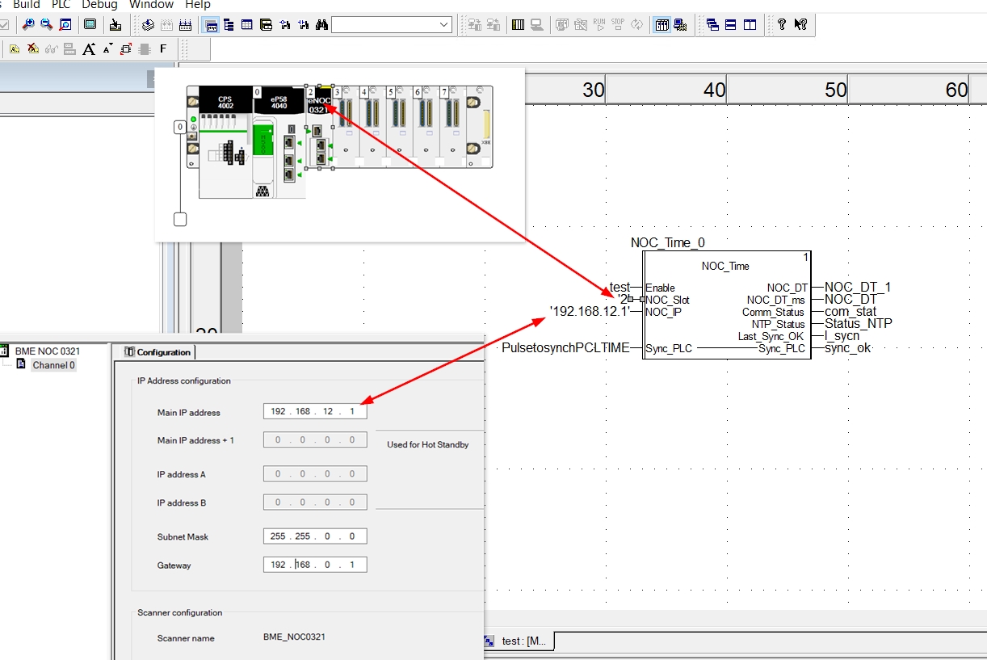Click the Zoom Out magnifier icon
Screen dimensions: 987x660
pos(47,24)
